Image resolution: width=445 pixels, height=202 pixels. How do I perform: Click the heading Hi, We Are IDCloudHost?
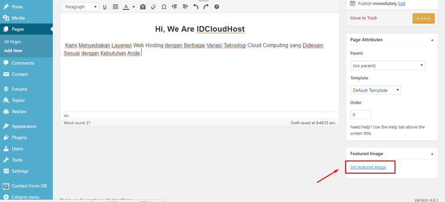pos(200,29)
